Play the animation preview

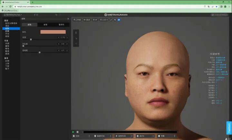click(x=73, y=132)
